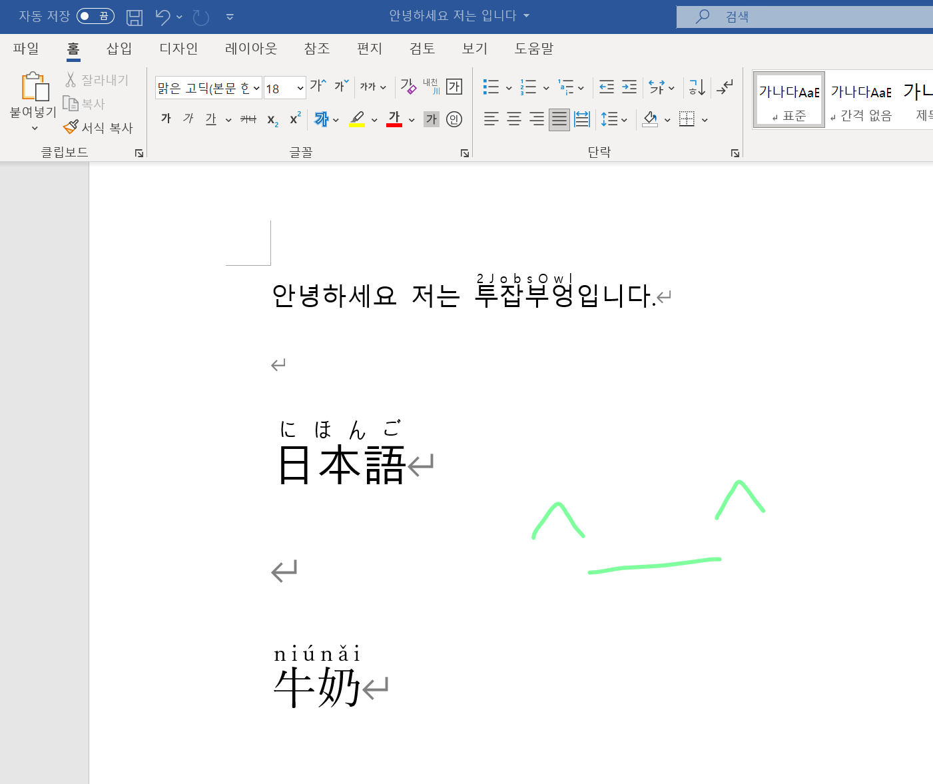Click the 검색 search box

804,17
